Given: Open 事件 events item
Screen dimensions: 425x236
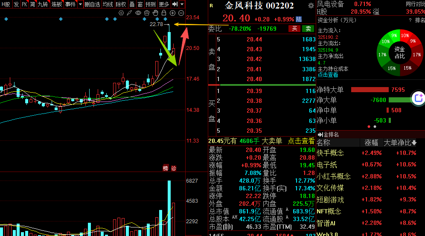Looking at the screenshot, I should pos(70,4).
